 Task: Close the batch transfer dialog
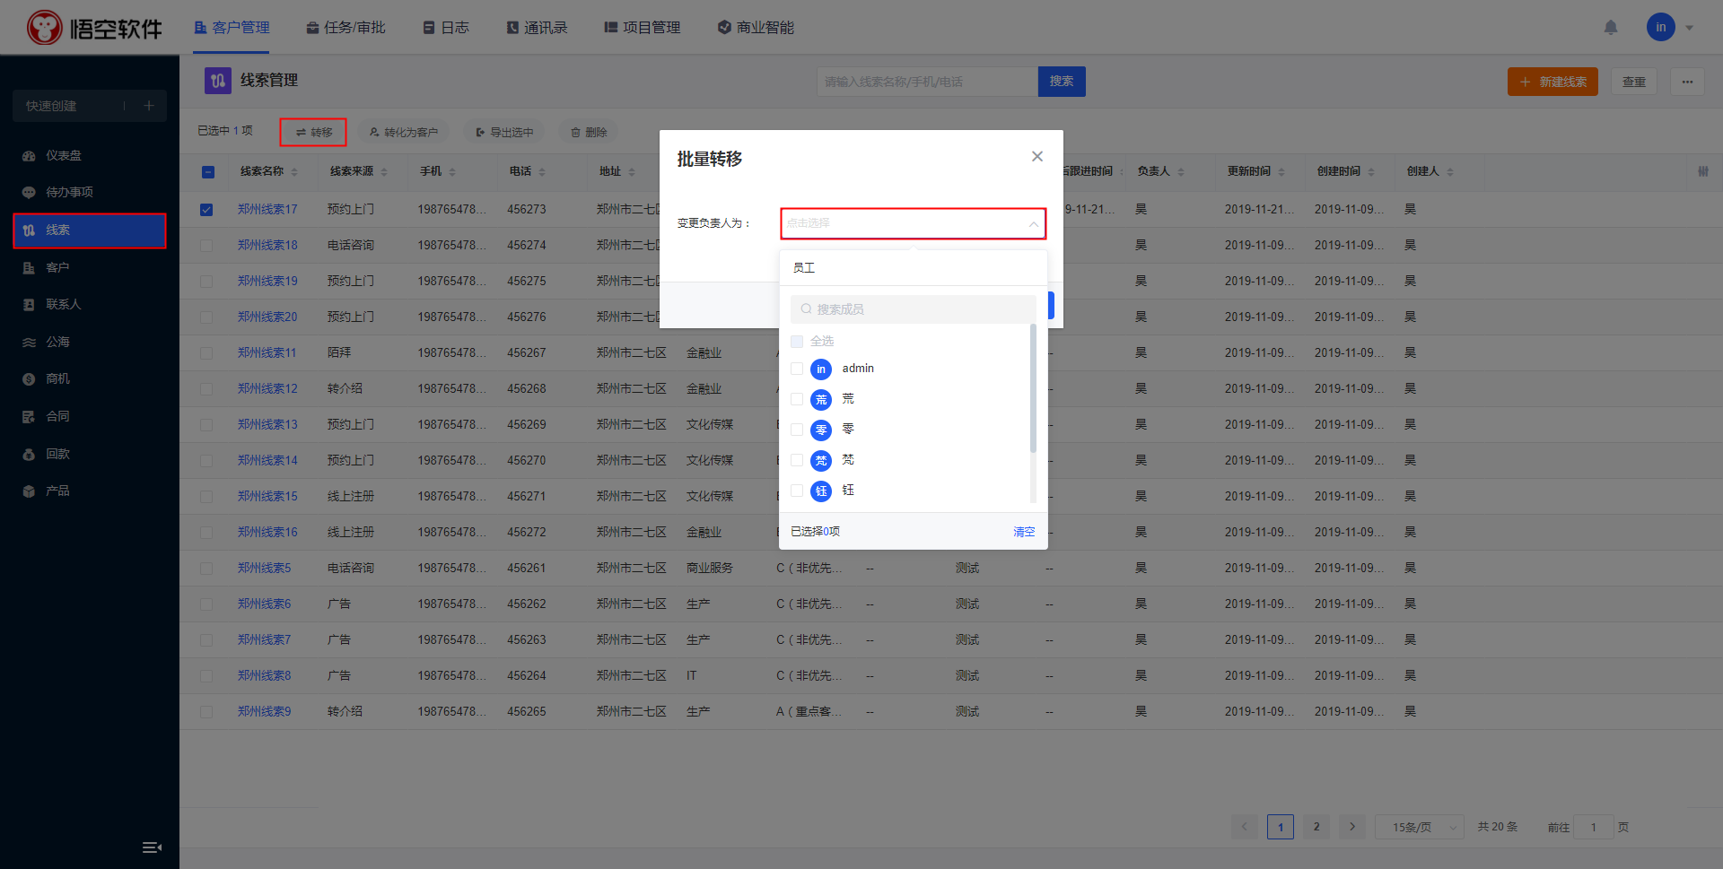point(1036,157)
